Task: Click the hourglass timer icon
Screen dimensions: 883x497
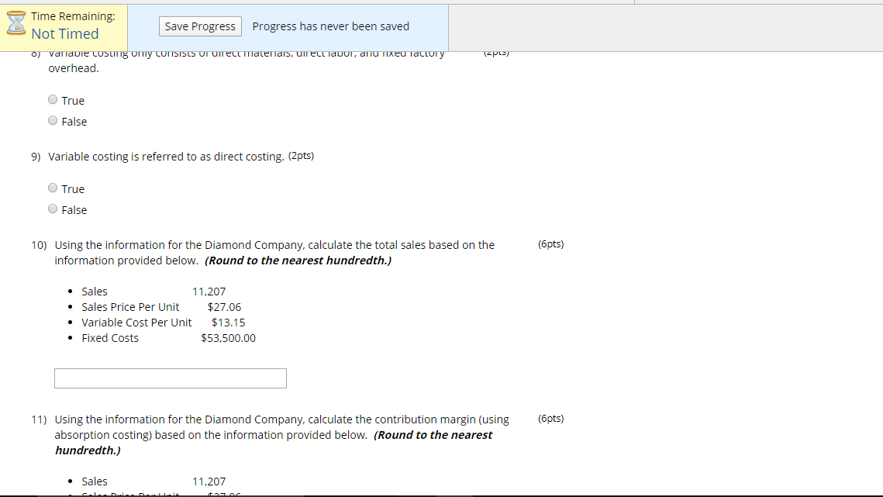Action: (x=16, y=23)
